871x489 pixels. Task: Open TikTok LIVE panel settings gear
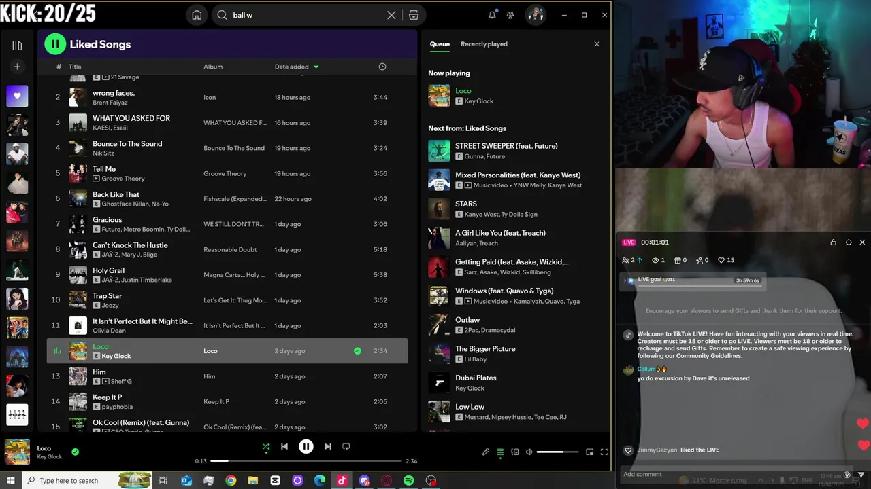click(x=849, y=242)
